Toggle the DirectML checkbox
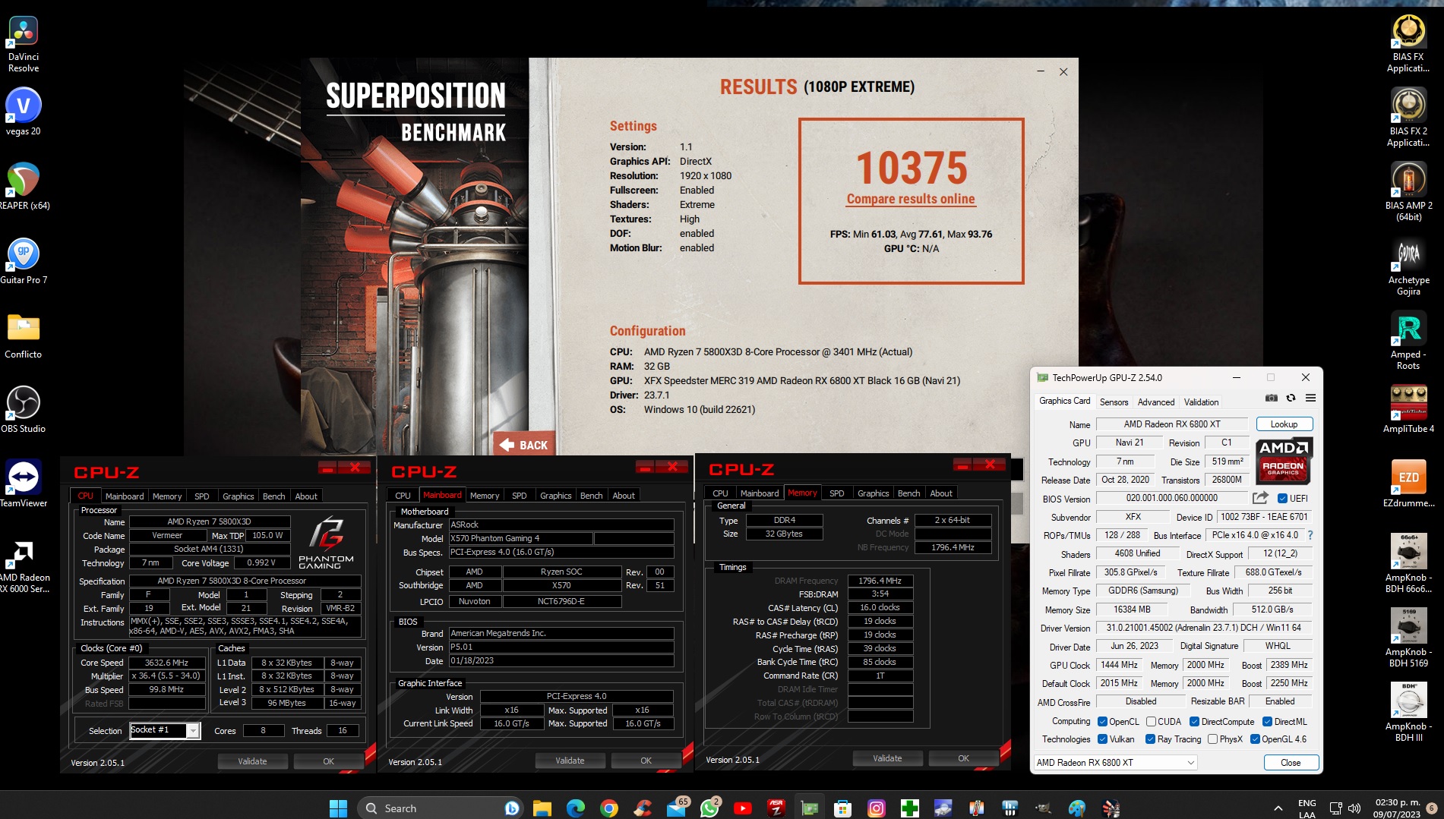The width and height of the screenshot is (1444, 819). (x=1267, y=722)
